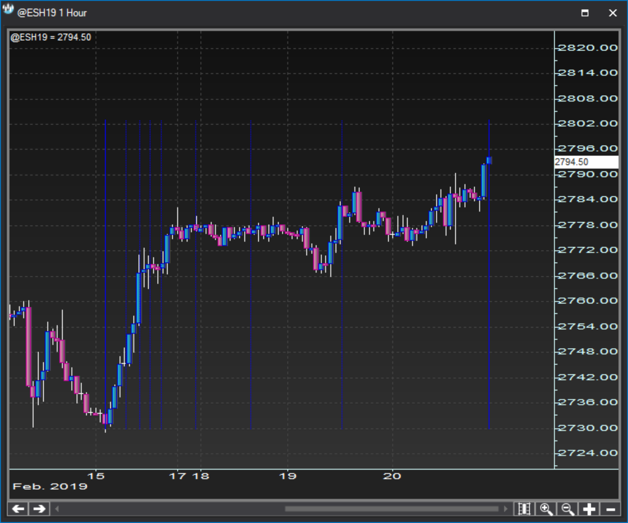Click the date label 15 on time axis

point(96,476)
